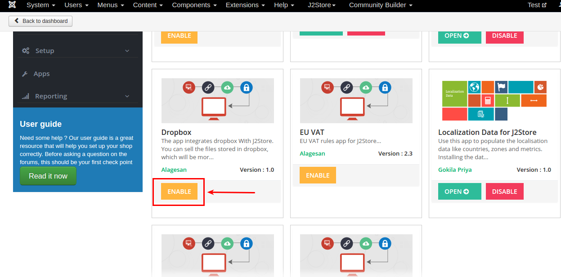Expand the Reporting sidebar section
The width and height of the screenshot is (561, 277).
78,96
